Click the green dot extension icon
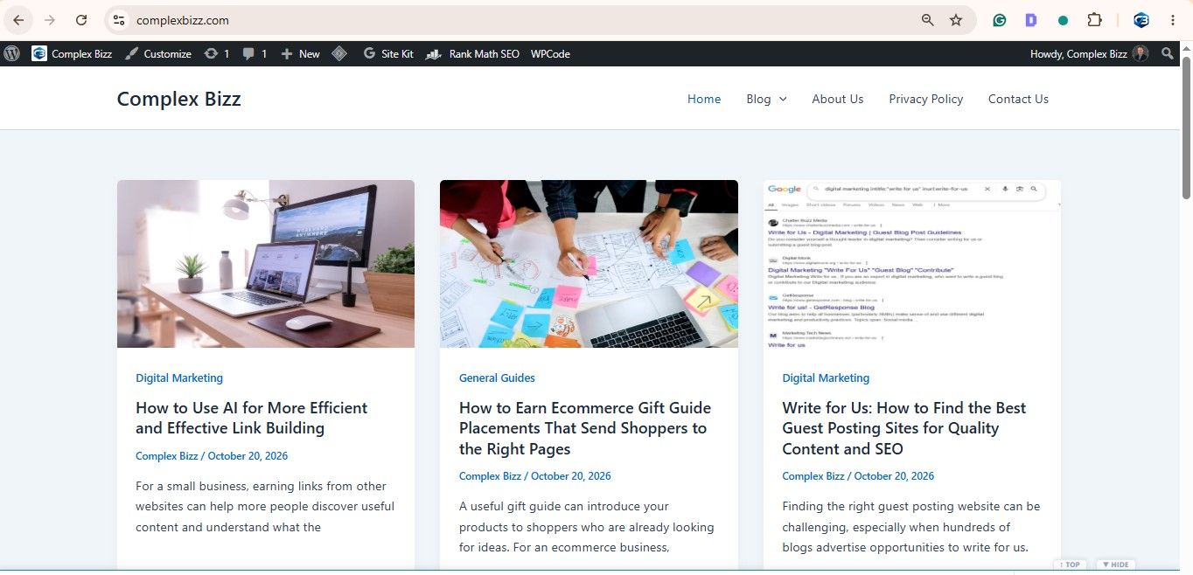The width and height of the screenshot is (1193, 575). click(x=1063, y=20)
